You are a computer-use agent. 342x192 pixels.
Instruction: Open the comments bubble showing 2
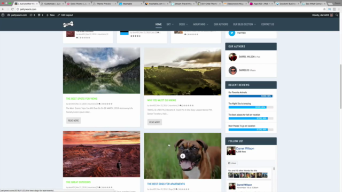41,15
